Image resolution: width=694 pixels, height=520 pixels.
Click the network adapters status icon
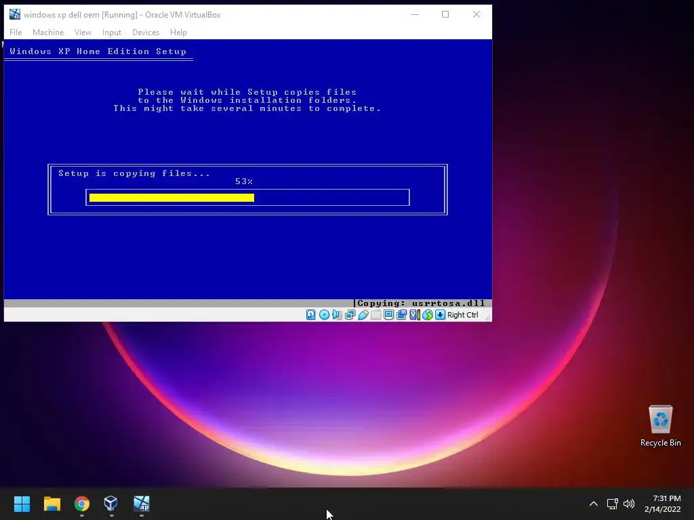click(x=350, y=314)
